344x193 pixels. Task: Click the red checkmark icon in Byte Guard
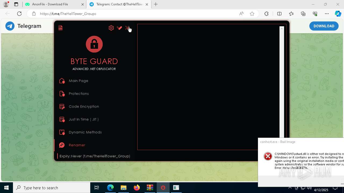coord(119,28)
